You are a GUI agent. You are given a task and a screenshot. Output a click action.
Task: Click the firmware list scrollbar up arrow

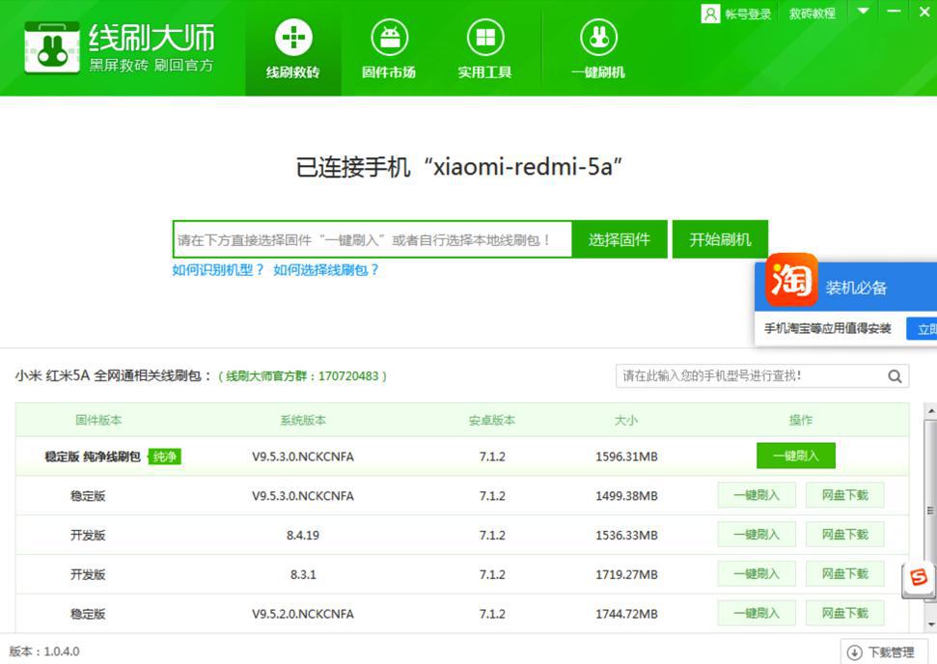click(930, 410)
